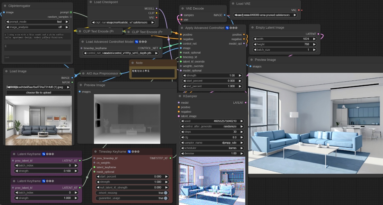
Task: Toggle the inherit_missing switch
Action: tap(166, 193)
